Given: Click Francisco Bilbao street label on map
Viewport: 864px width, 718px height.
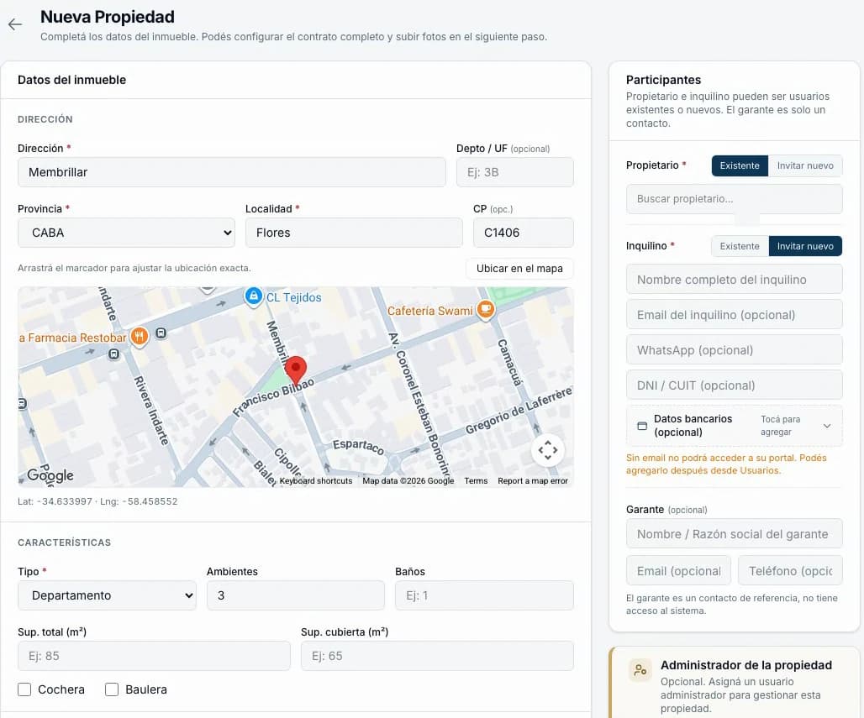Looking at the screenshot, I should pos(273,397).
